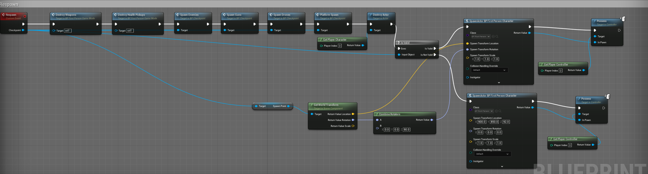Click the A input pin on Combine Rotators
648x174 pixels.
pos(377,120)
